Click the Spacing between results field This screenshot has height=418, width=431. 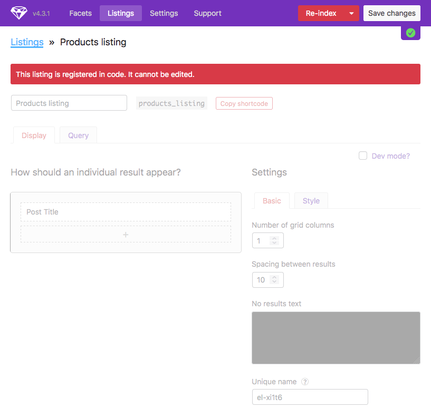[x=267, y=280]
